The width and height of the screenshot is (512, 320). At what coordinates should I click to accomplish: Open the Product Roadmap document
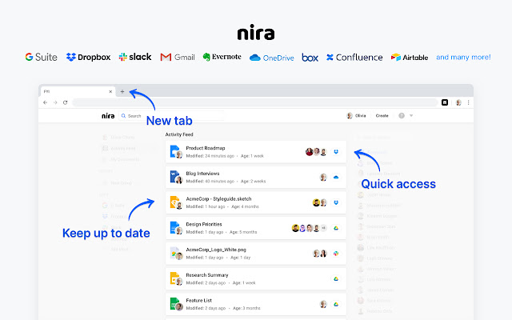256,152
